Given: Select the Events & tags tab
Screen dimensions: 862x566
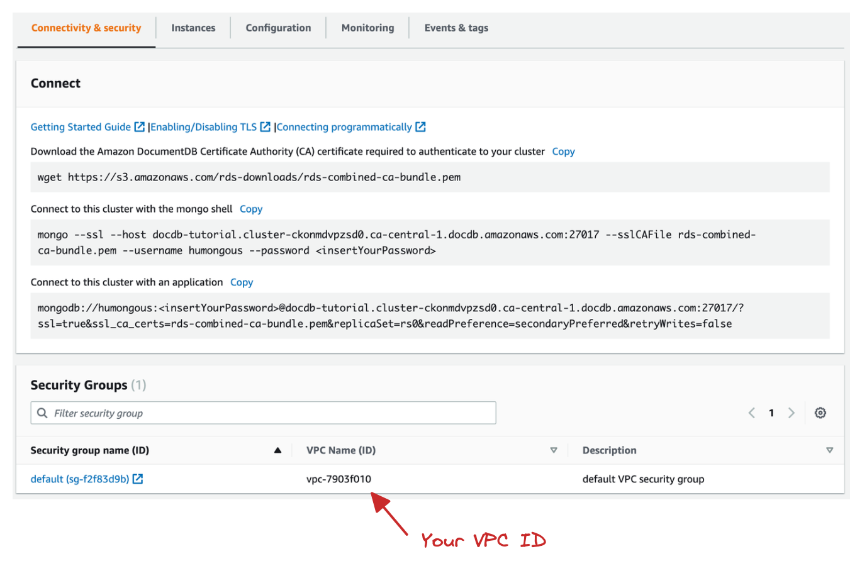Looking at the screenshot, I should [x=456, y=28].
